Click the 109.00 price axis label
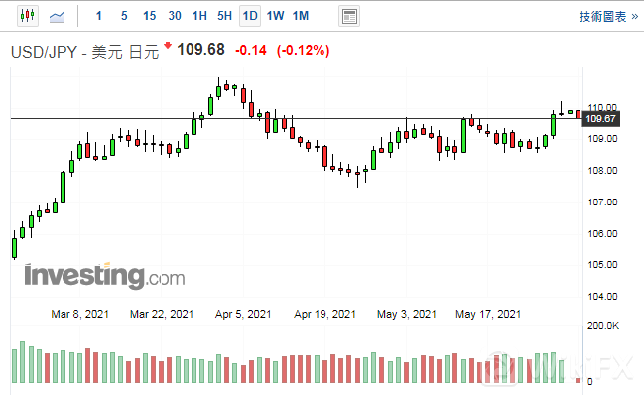 coord(602,139)
